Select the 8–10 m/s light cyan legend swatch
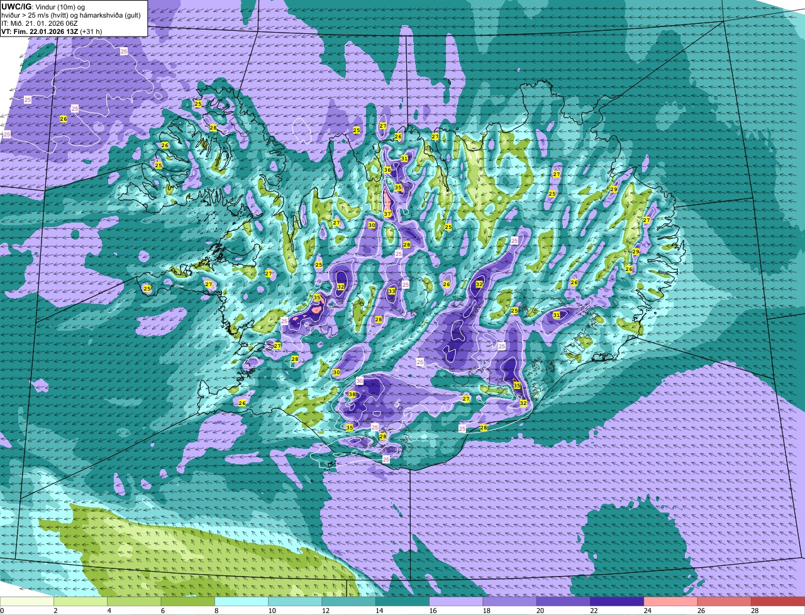This screenshot has height=615, width=805. point(241,602)
